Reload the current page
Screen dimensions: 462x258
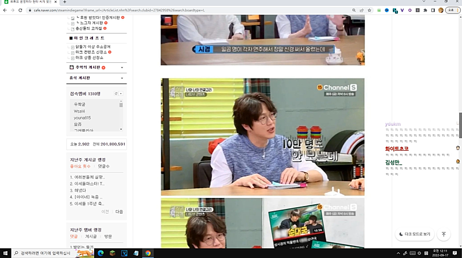click(x=20, y=10)
